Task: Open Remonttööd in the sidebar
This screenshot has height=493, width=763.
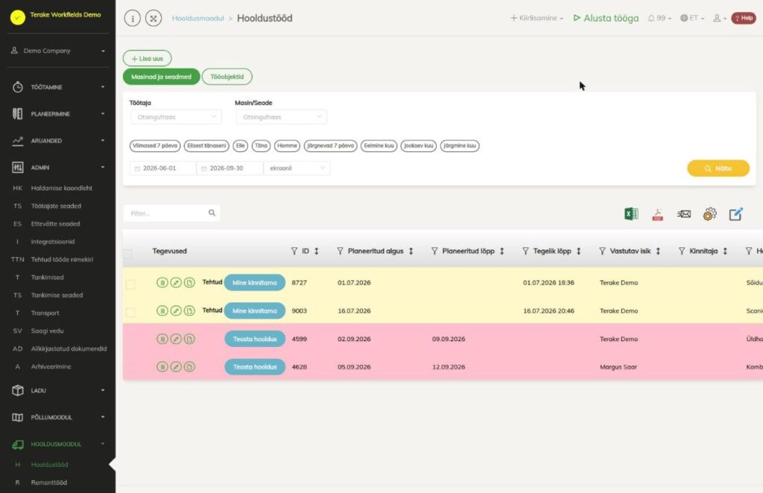Action: [49, 483]
